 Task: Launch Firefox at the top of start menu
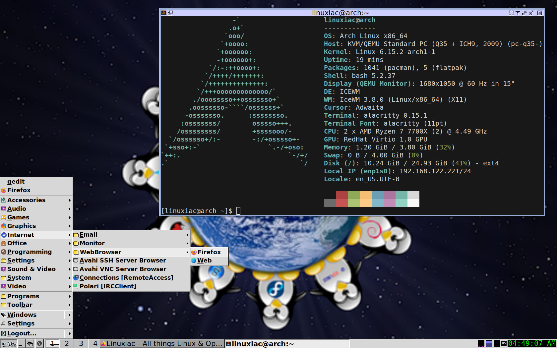pos(36,190)
